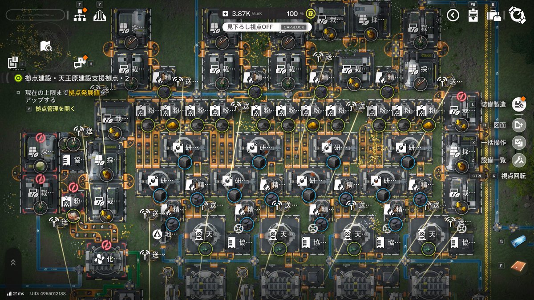Viewport: 534px width, 300px height.
Task: Select the orange conveyor item on E slot
Action: [x=518, y=266]
